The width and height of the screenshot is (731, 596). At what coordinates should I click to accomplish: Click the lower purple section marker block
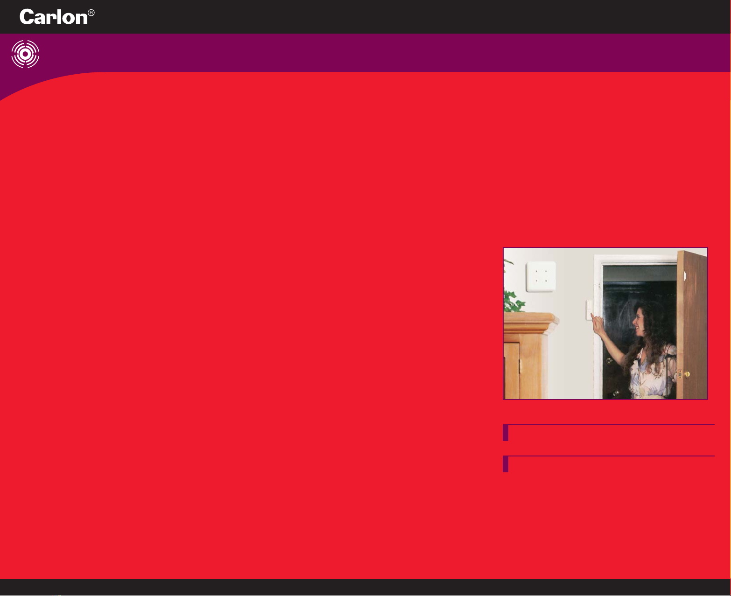coord(506,464)
